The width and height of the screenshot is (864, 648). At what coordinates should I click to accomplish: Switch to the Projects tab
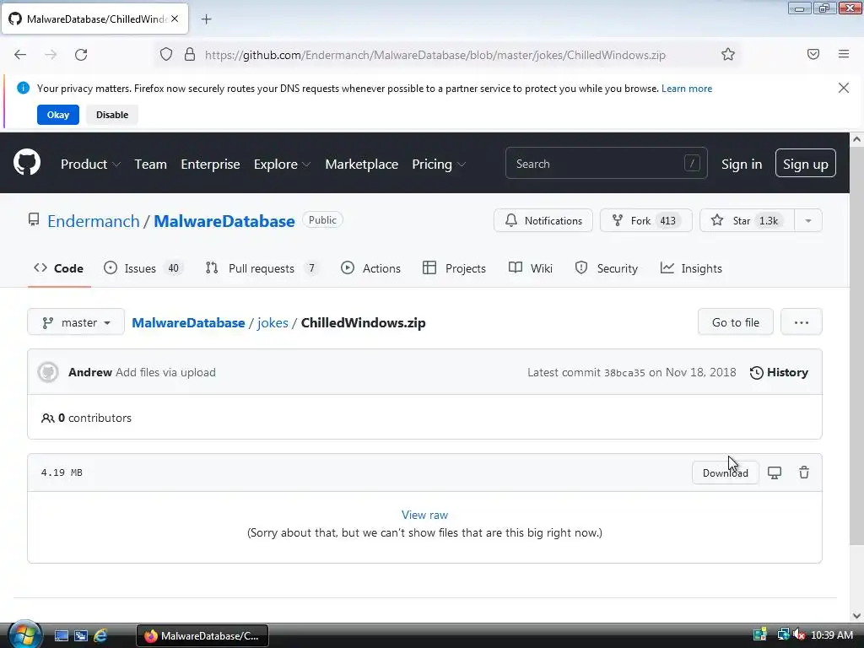click(455, 268)
